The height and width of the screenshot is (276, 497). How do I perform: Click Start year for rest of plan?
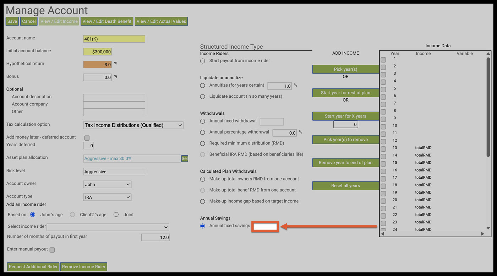click(x=345, y=93)
